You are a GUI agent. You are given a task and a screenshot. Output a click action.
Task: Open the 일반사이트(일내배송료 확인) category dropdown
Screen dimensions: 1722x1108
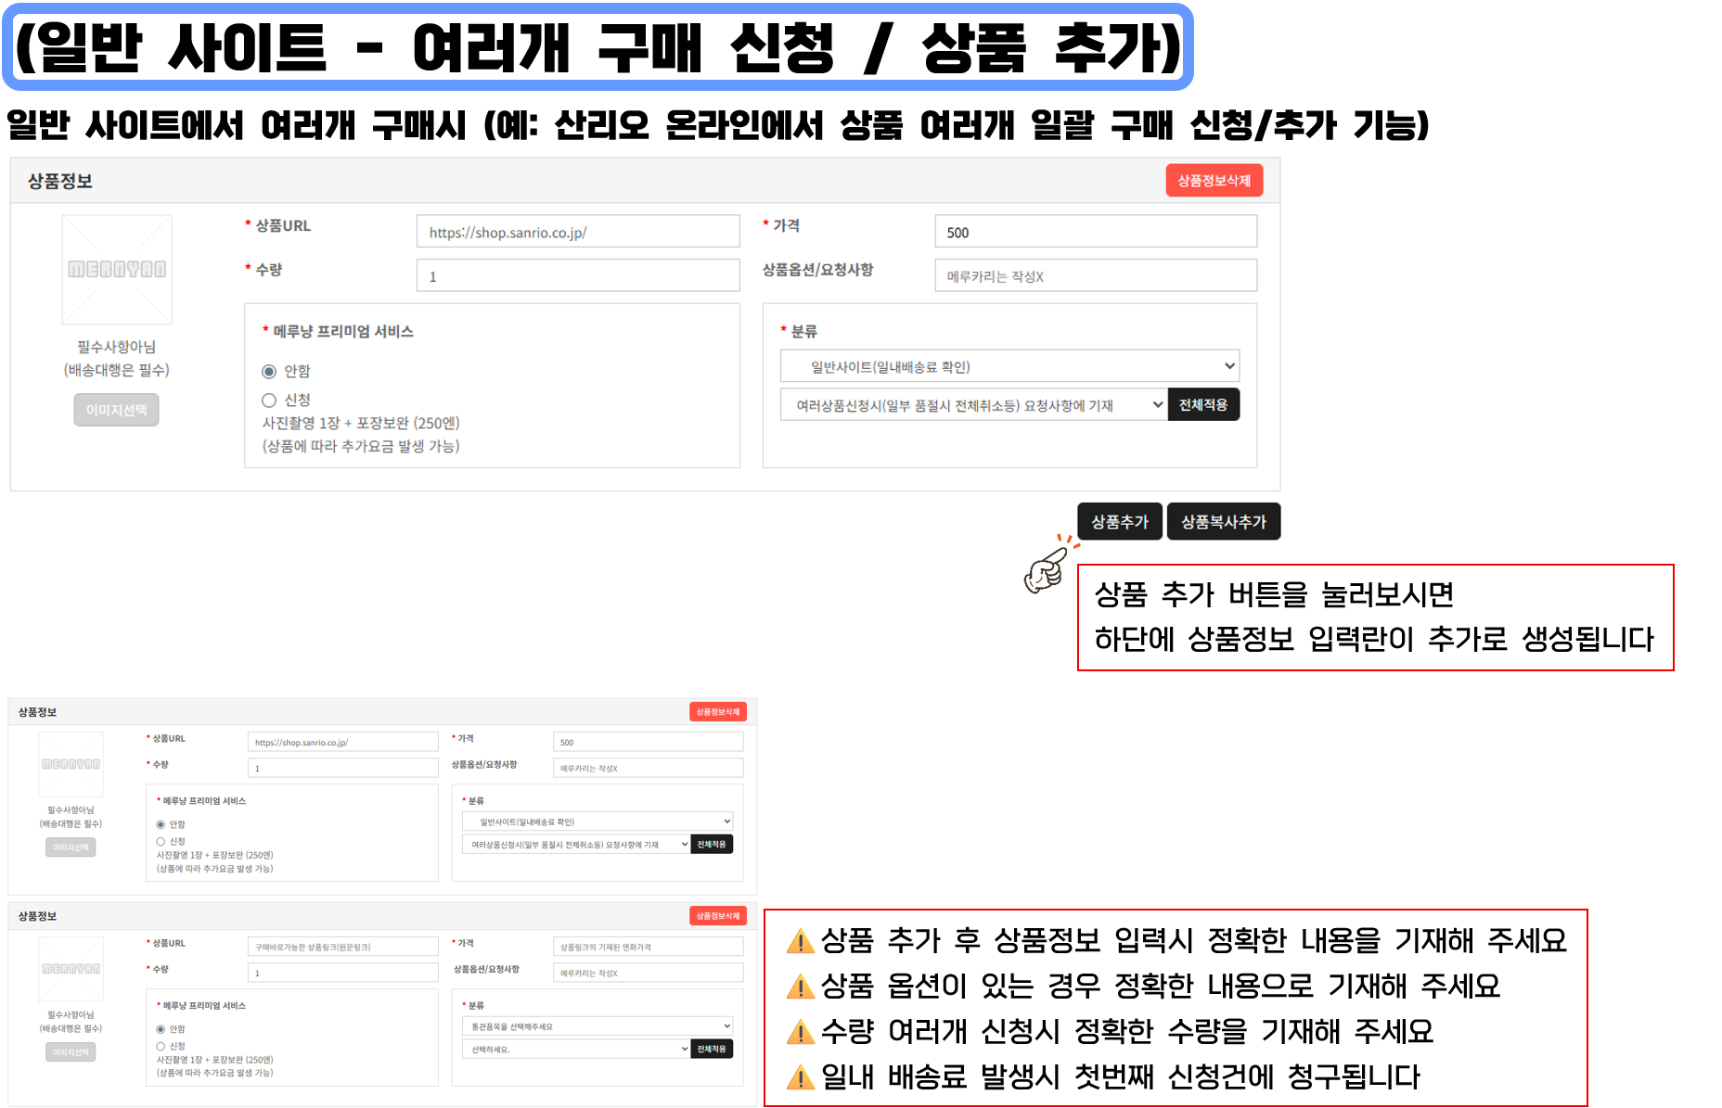click(1009, 366)
